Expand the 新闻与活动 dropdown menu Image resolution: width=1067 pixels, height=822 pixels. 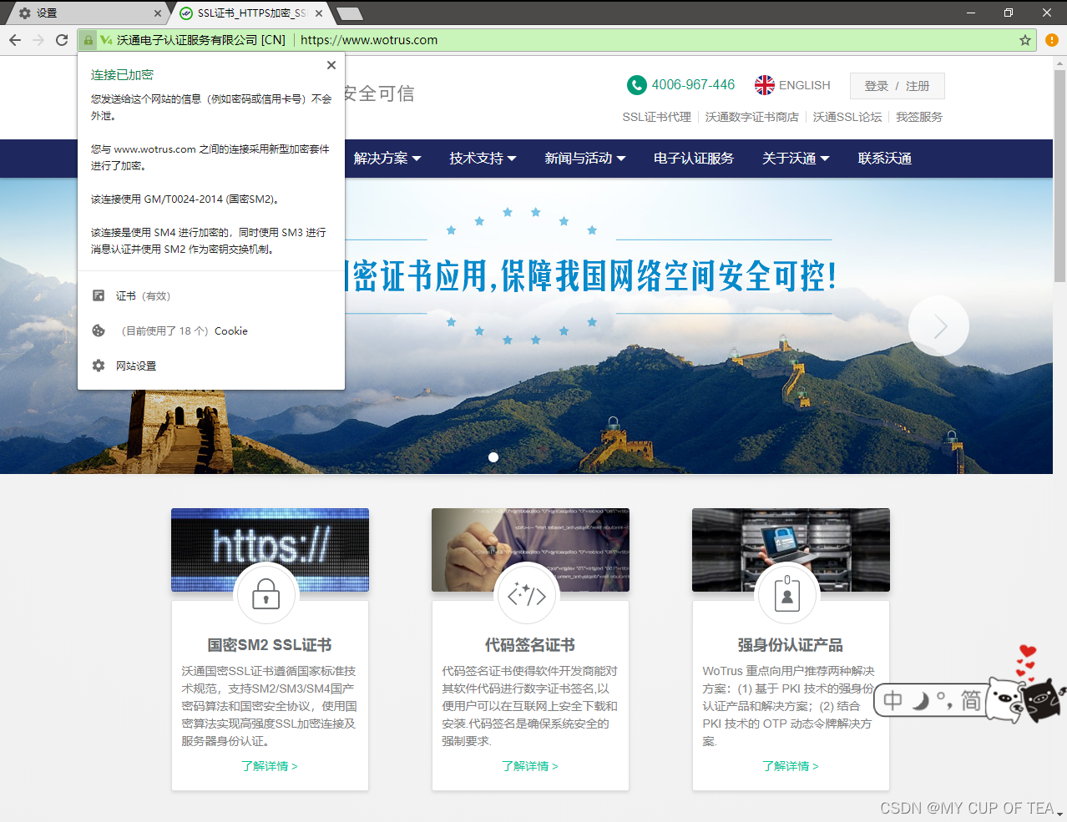click(584, 159)
